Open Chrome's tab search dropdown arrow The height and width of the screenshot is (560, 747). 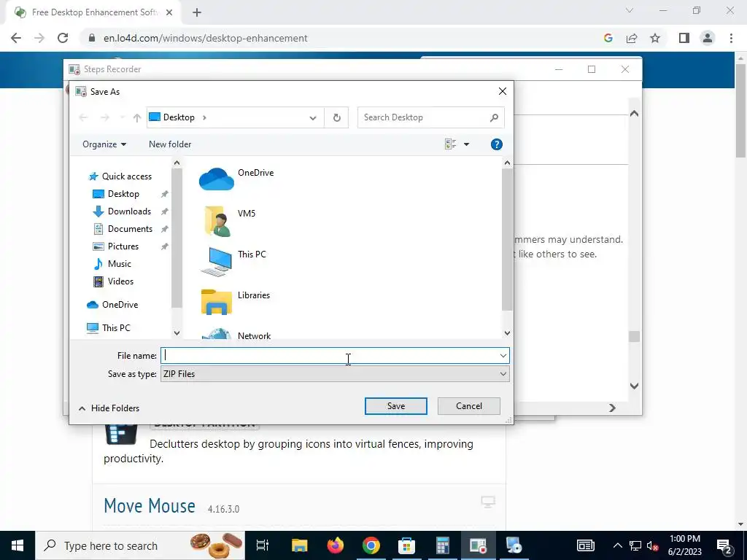630,10
